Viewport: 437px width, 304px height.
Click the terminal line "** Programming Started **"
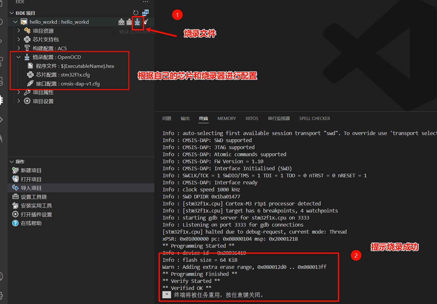(199, 246)
